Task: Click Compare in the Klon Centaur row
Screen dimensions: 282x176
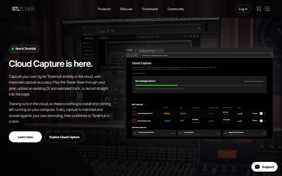Action: (255, 120)
